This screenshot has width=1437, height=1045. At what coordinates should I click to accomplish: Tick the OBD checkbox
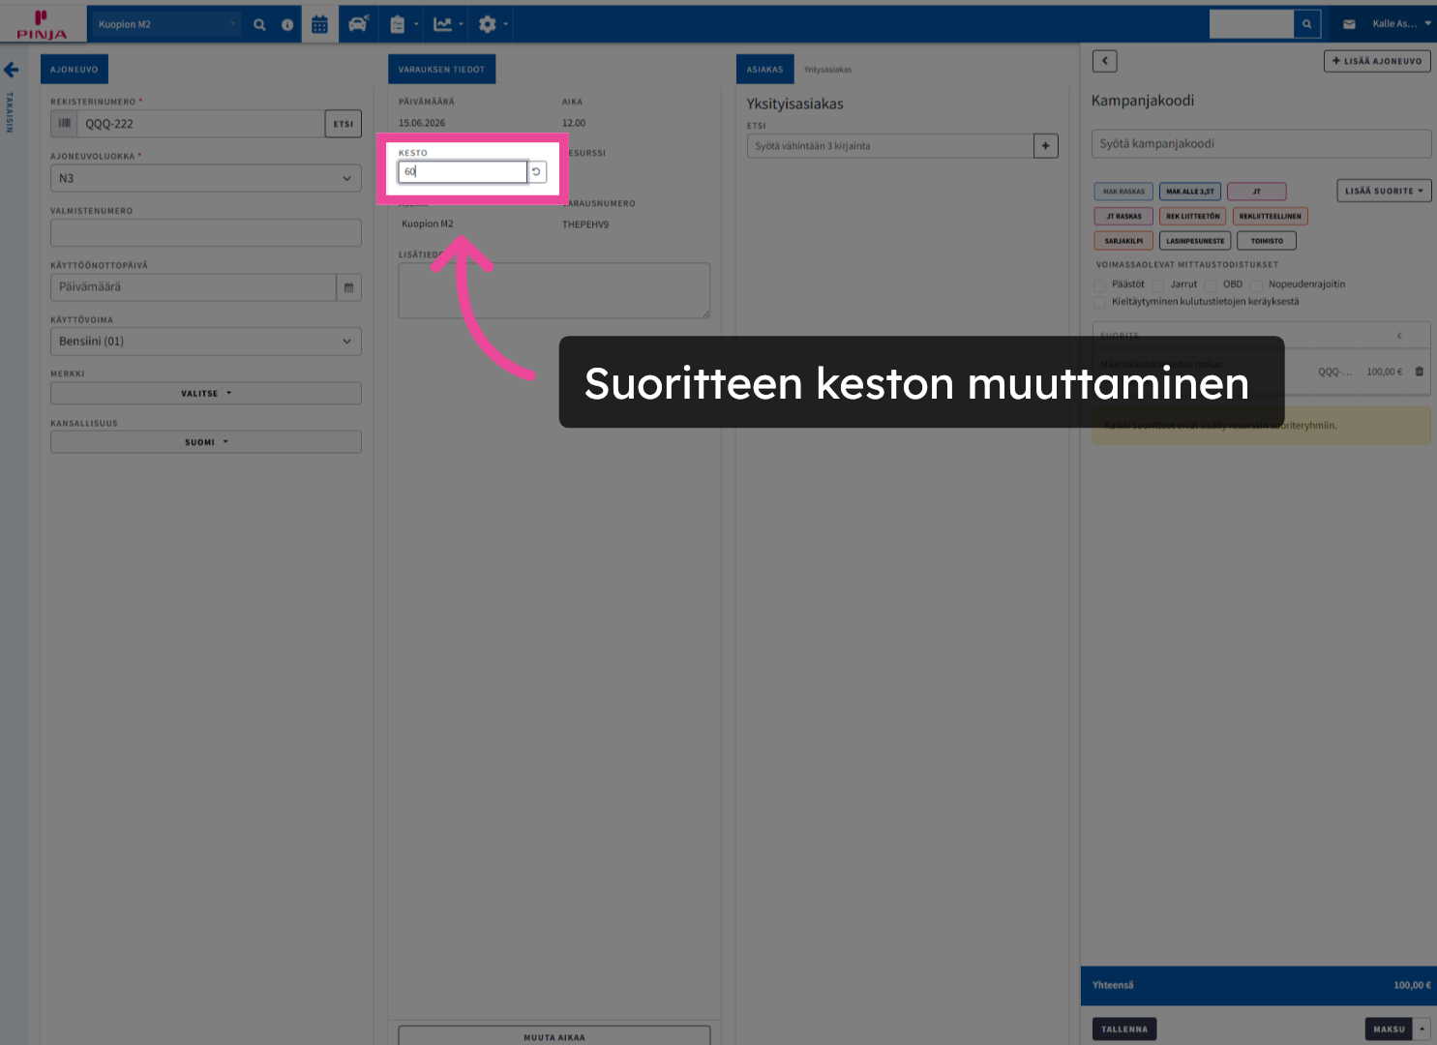[1211, 285]
